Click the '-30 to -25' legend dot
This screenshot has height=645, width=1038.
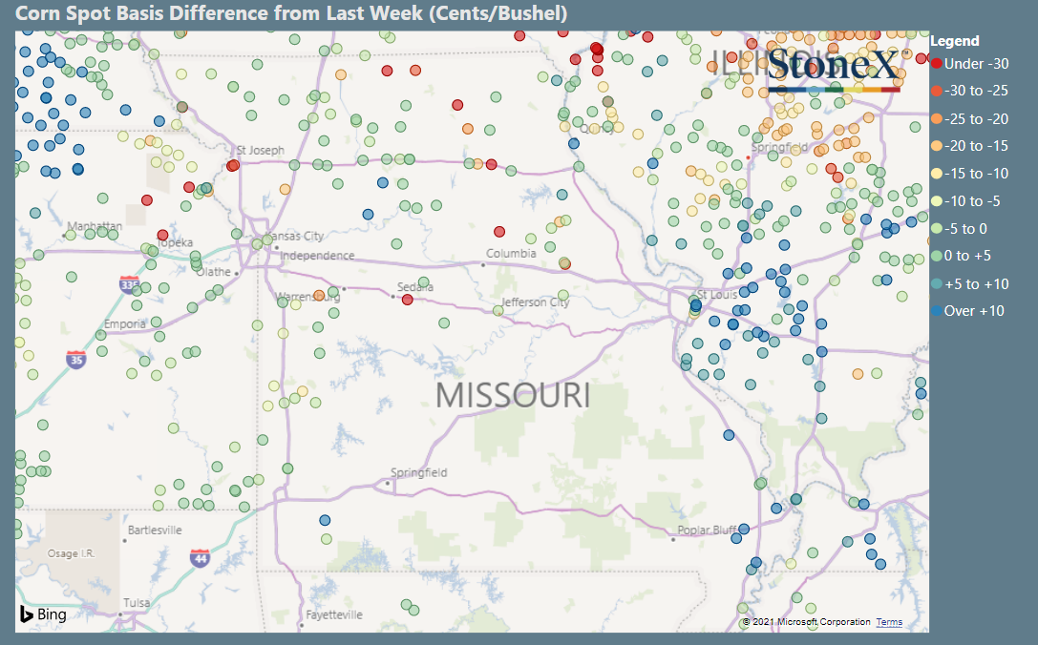(x=936, y=92)
